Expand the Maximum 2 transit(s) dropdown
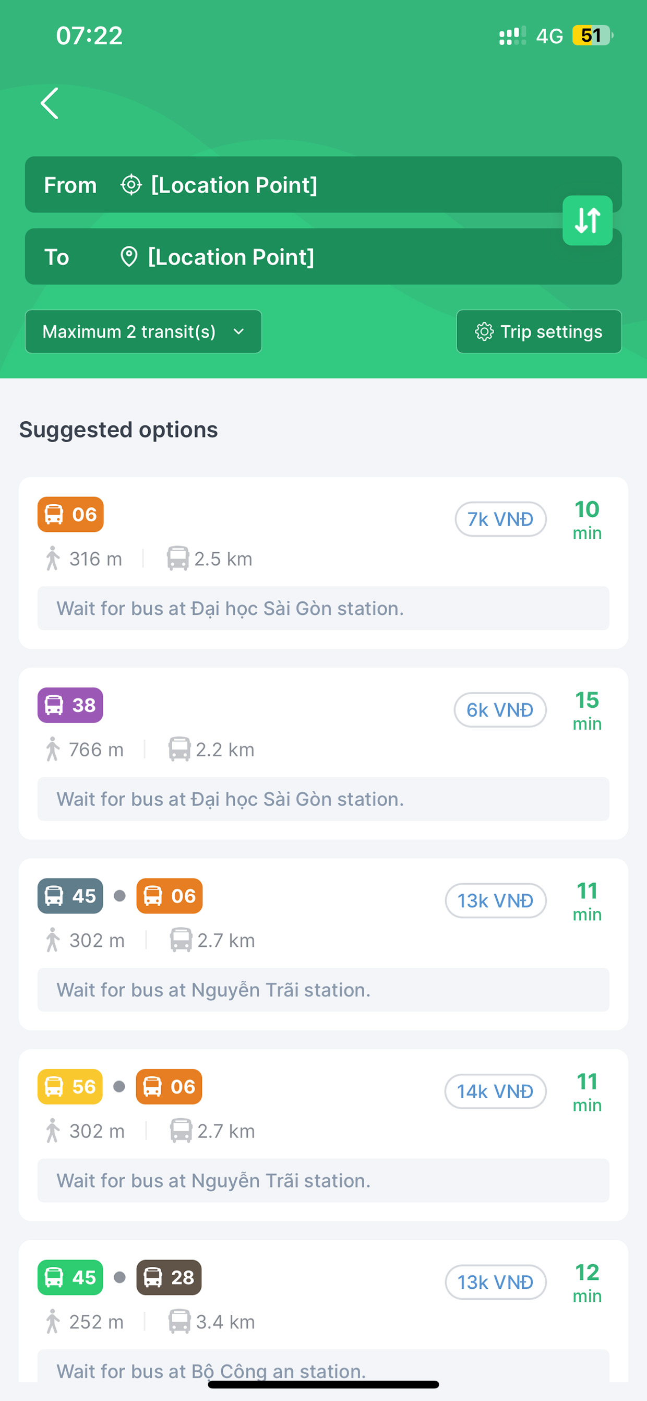This screenshot has height=1401, width=647. 143,331
